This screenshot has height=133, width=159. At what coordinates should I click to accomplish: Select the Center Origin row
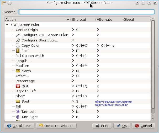point(78,30)
